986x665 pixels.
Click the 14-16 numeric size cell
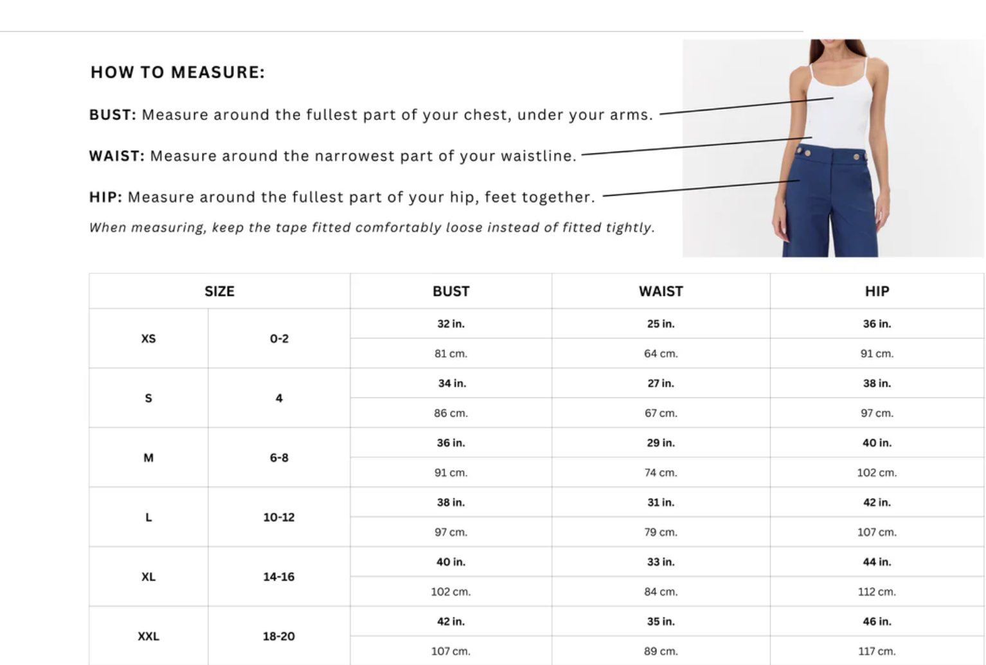(279, 577)
